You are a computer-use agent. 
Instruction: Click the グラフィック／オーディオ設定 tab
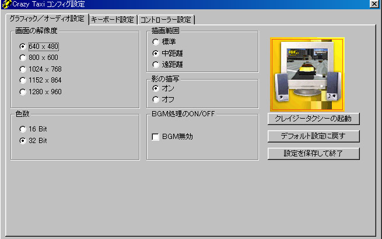click(x=46, y=19)
